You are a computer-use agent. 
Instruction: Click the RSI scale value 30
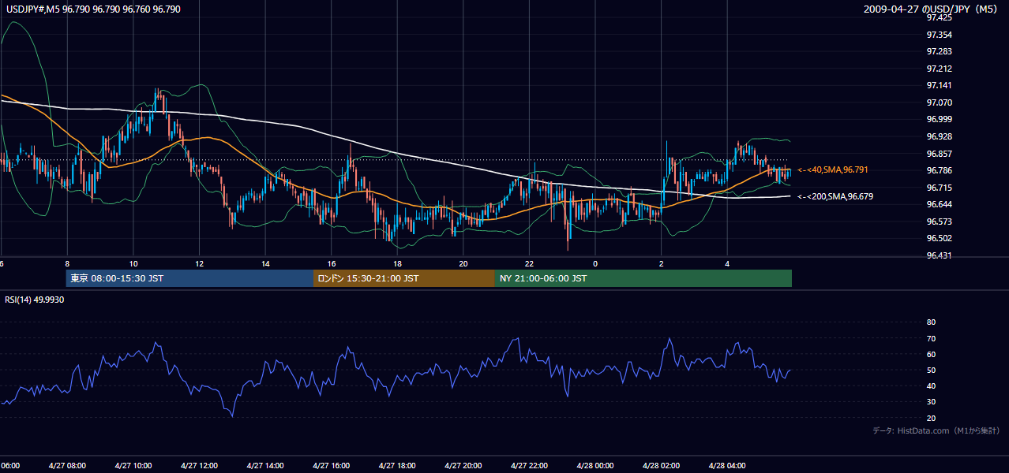931,402
